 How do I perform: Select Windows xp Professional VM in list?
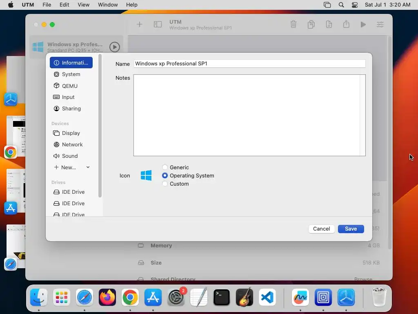[x=76, y=47]
